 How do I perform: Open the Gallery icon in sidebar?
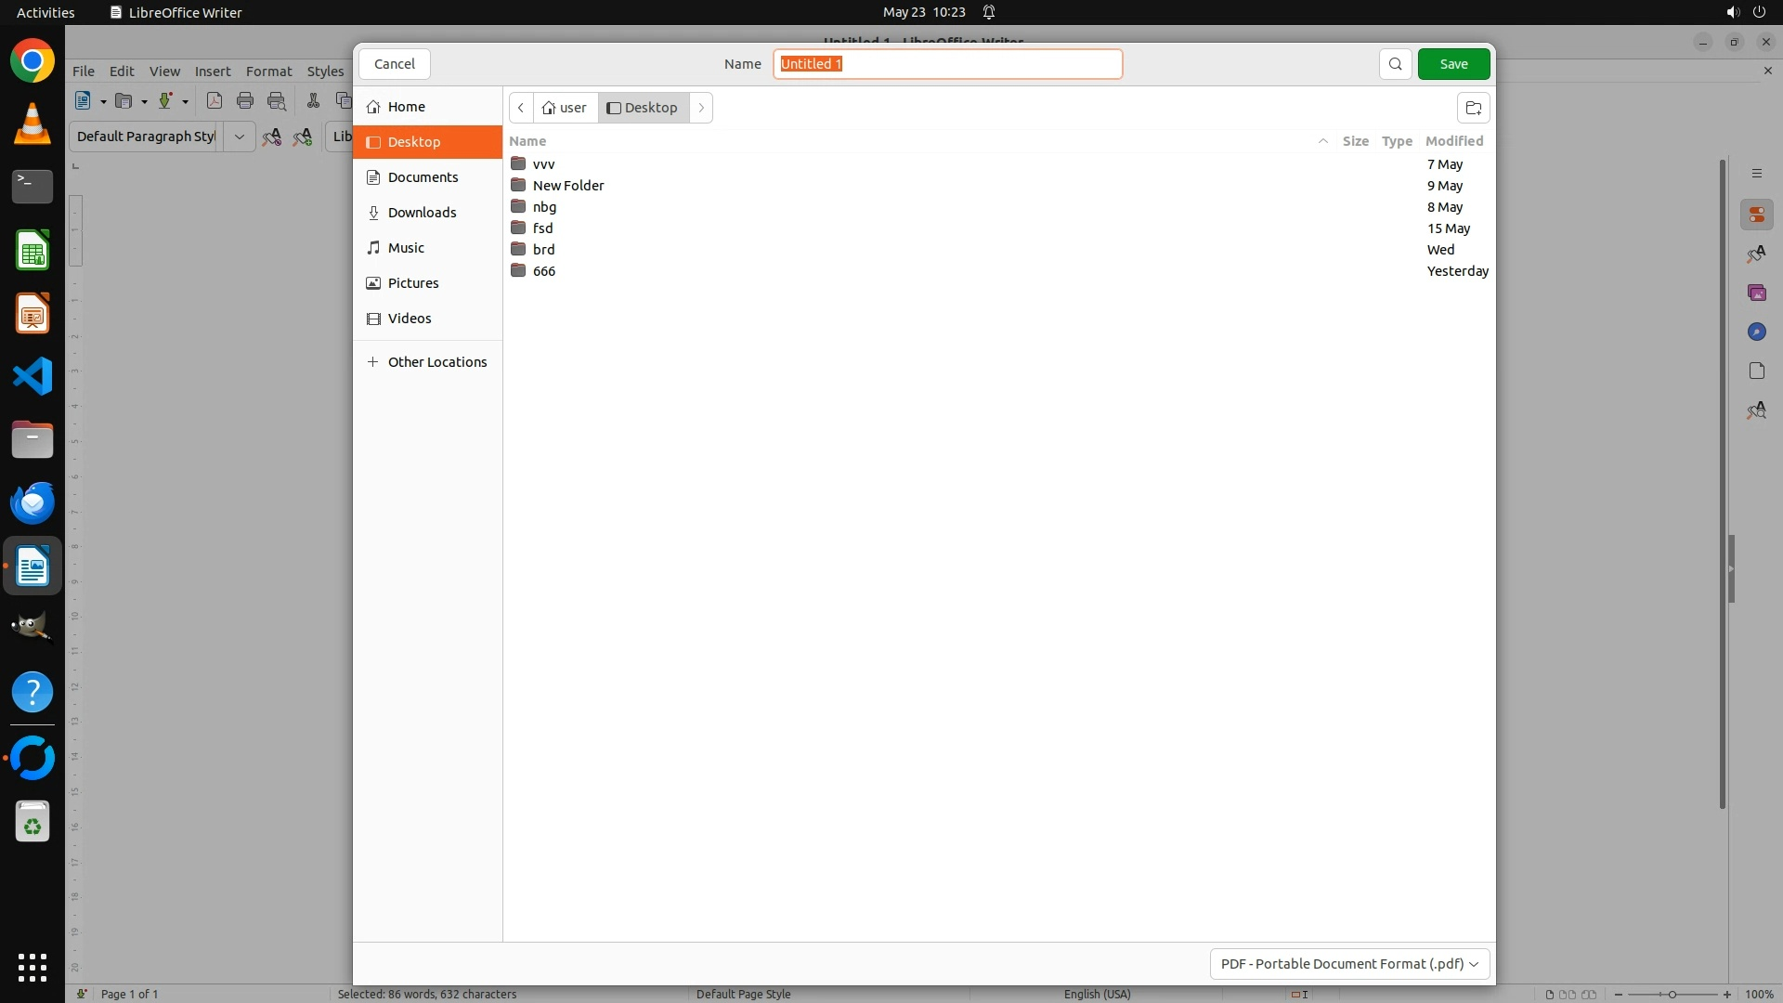coord(1756,293)
